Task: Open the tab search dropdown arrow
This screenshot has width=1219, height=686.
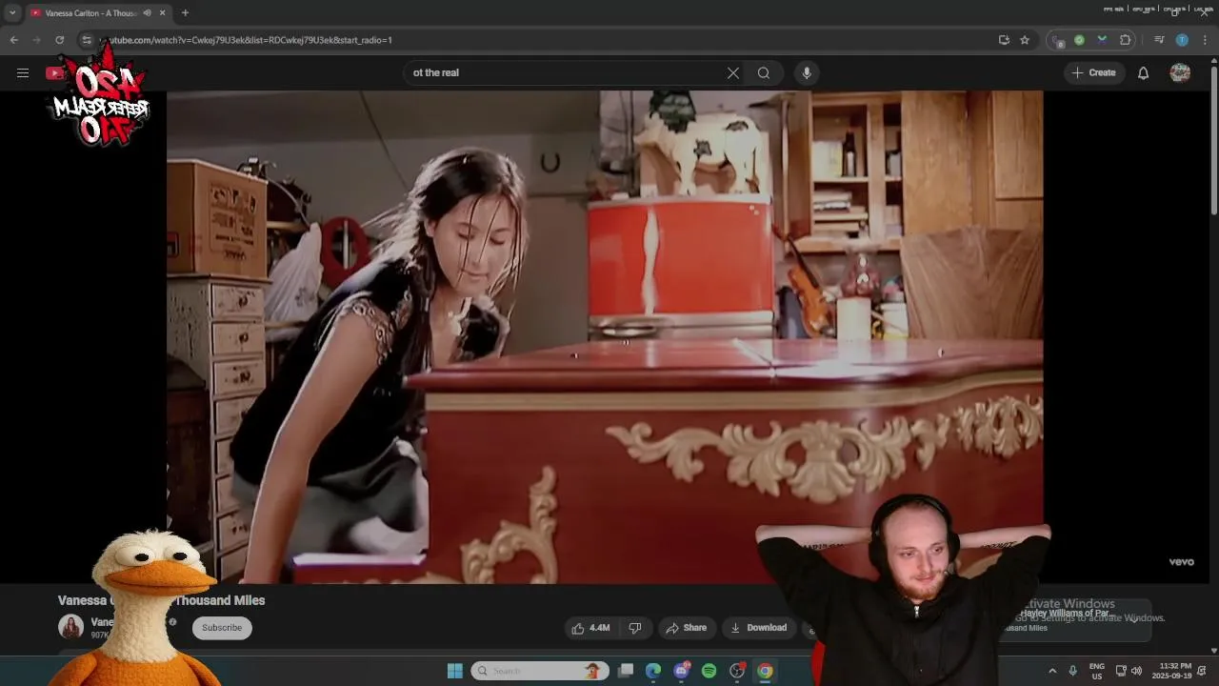Action: tap(12, 12)
